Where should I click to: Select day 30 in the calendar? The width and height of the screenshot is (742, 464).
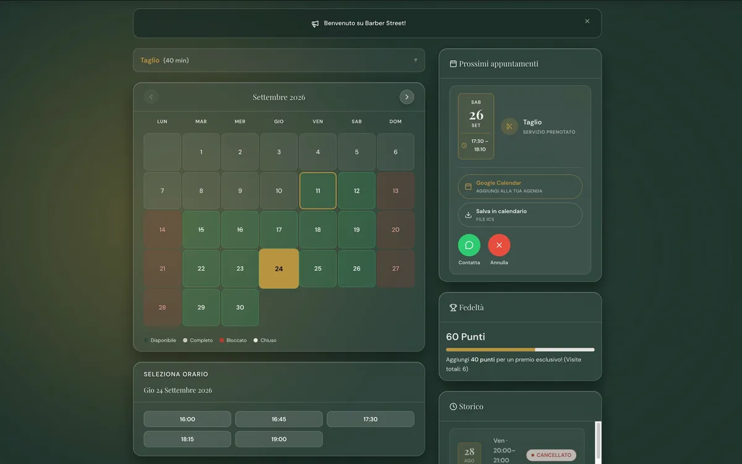(x=240, y=307)
